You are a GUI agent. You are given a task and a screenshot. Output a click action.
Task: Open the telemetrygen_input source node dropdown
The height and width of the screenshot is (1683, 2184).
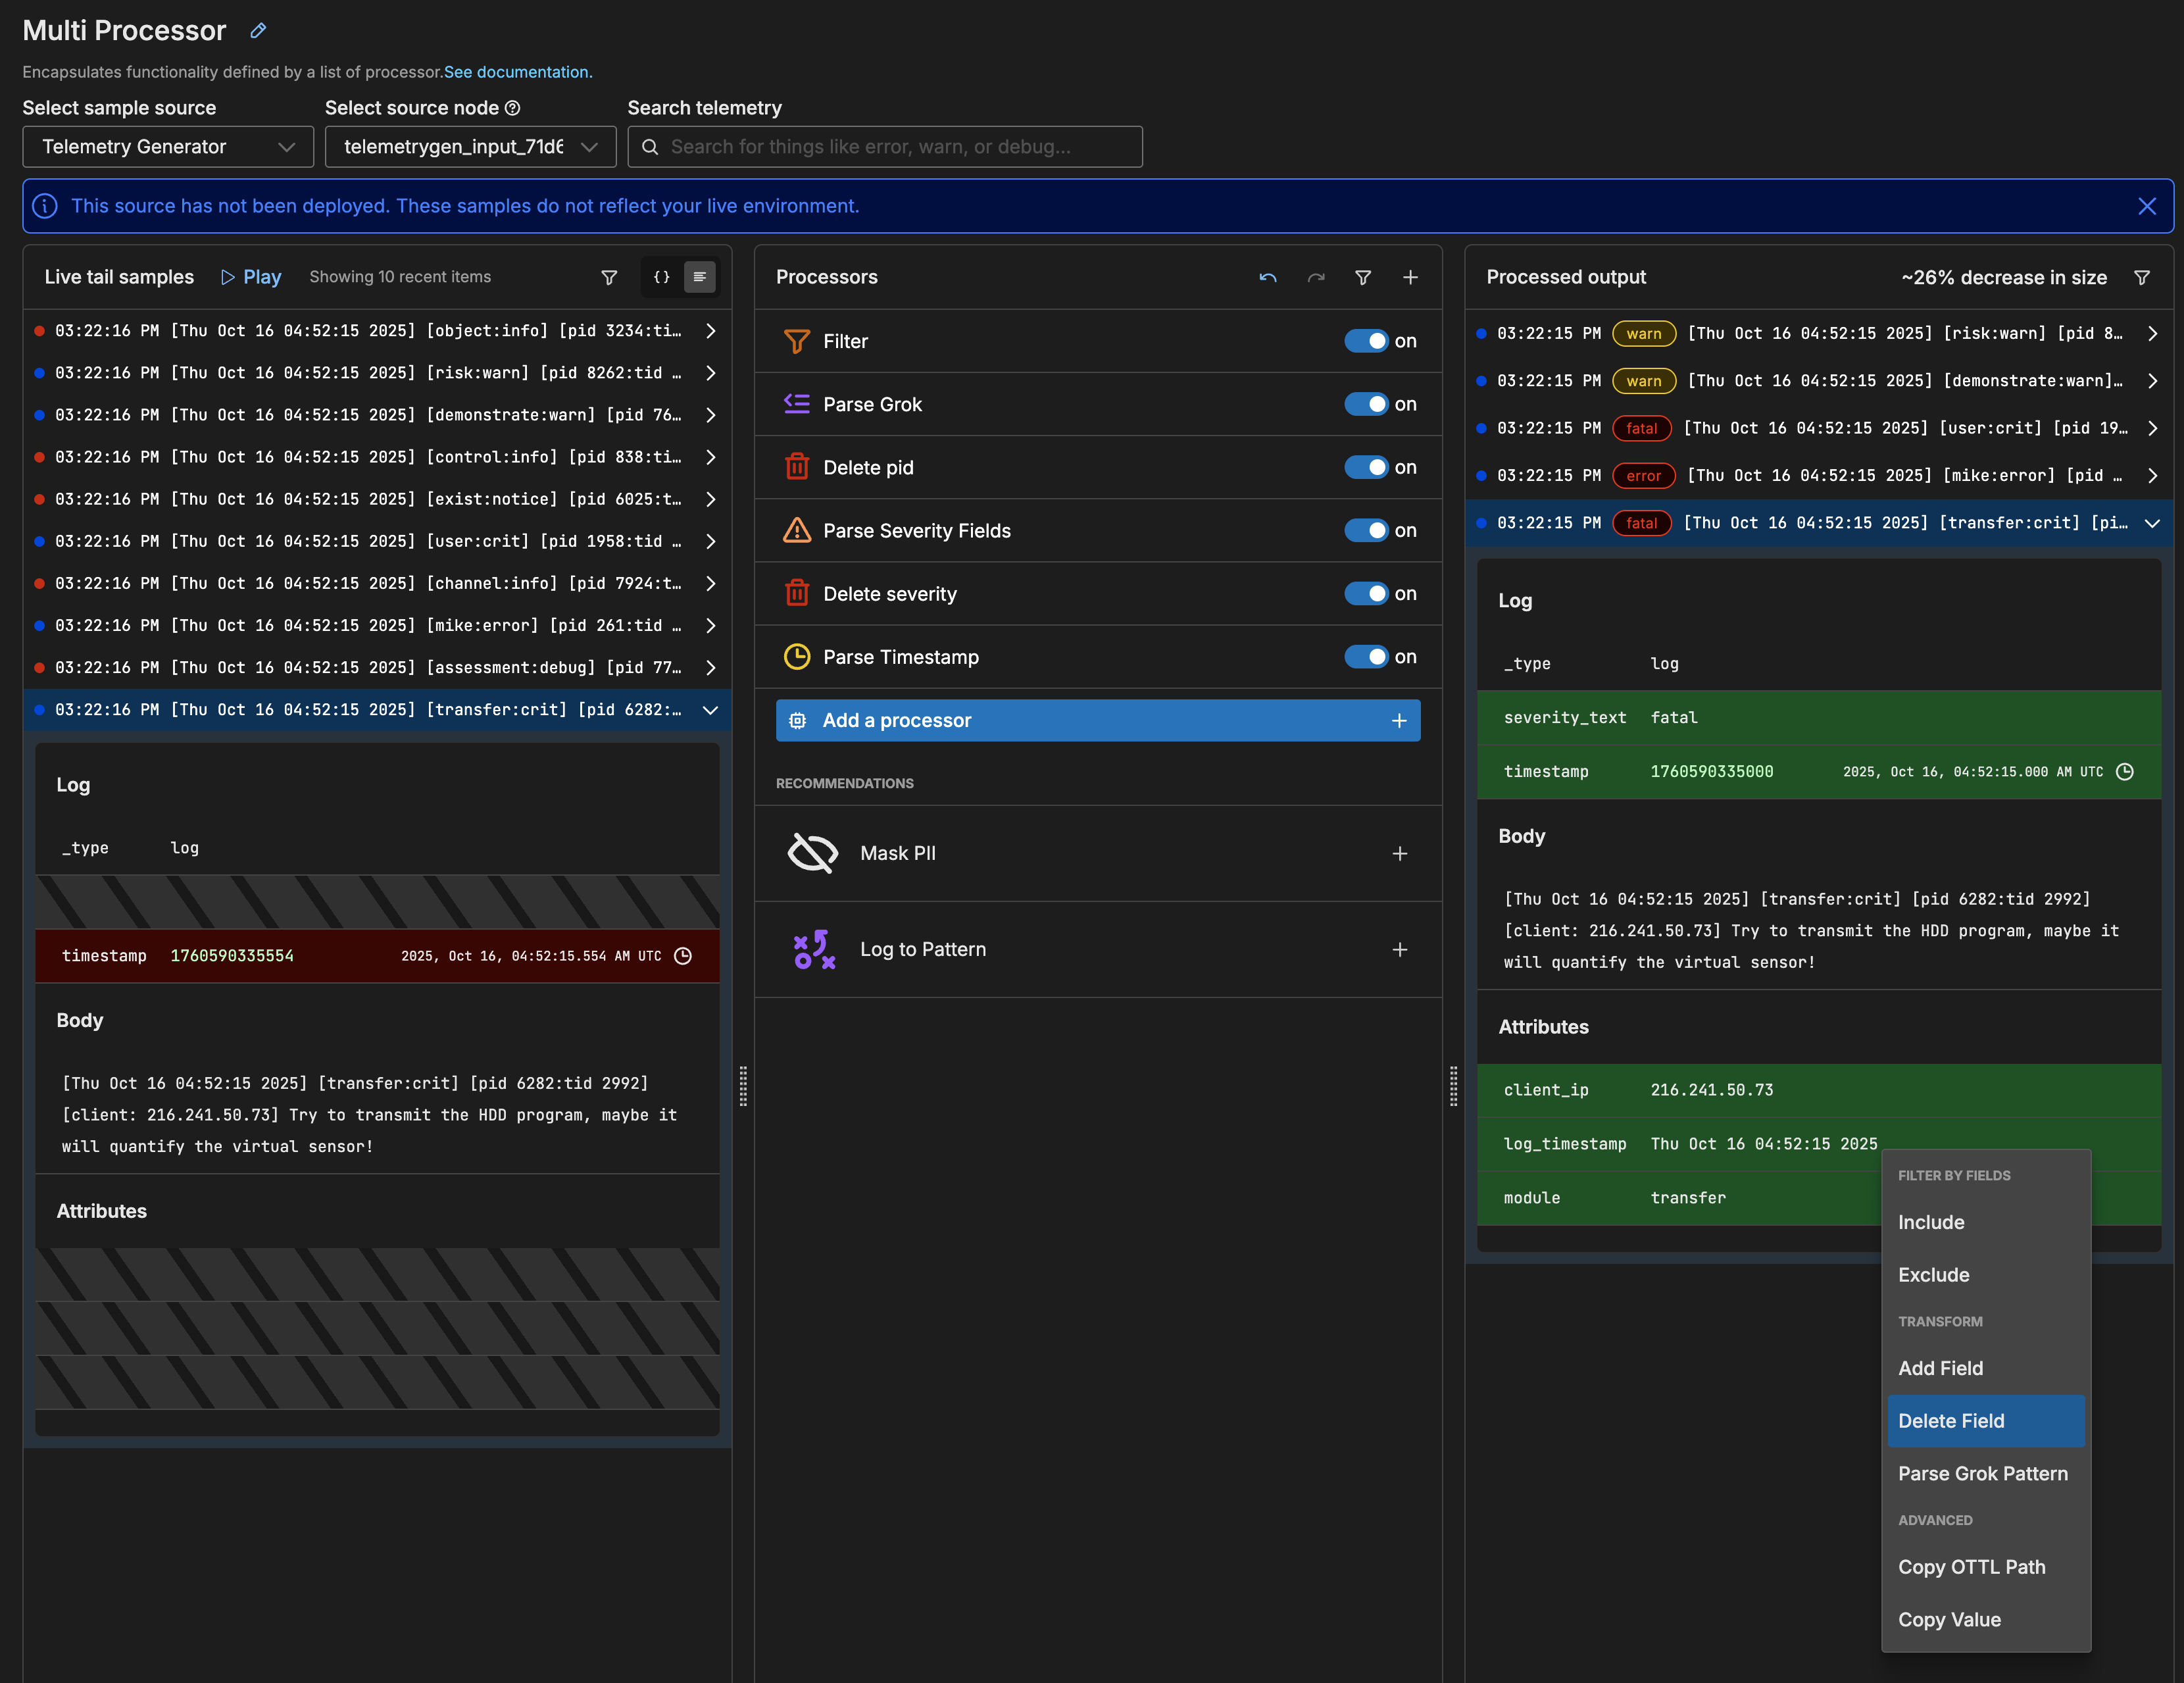coord(470,147)
